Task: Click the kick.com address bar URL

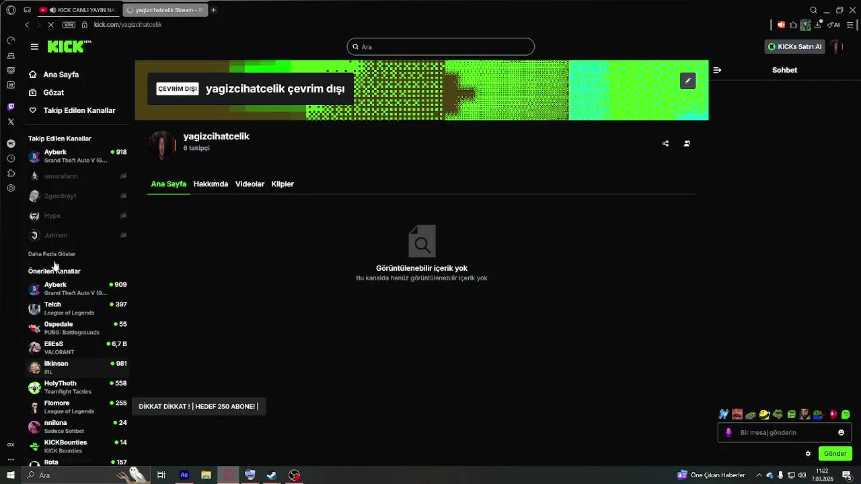Action: [x=128, y=25]
